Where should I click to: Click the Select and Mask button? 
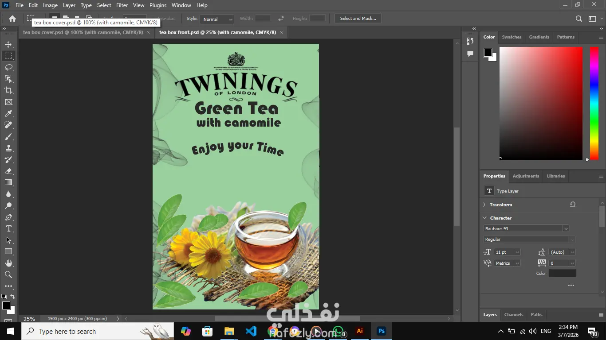358,19
